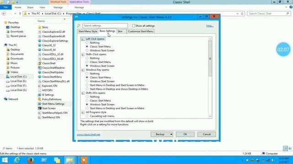The height and width of the screenshot is (164, 293).
Task: Click the Name column sort arrow
Action: pyautogui.click(x=65, y=19)
